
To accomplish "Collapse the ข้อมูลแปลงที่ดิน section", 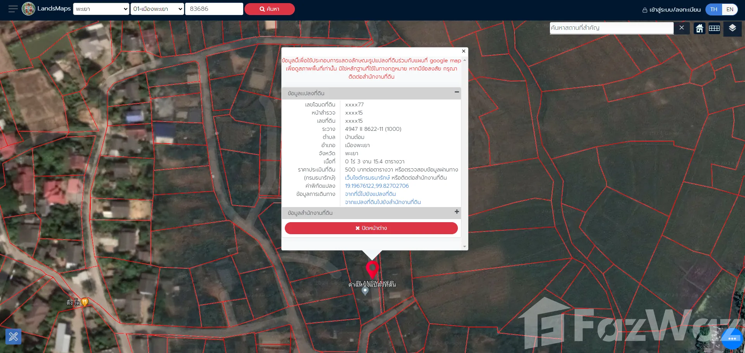I will coord(456,92).
